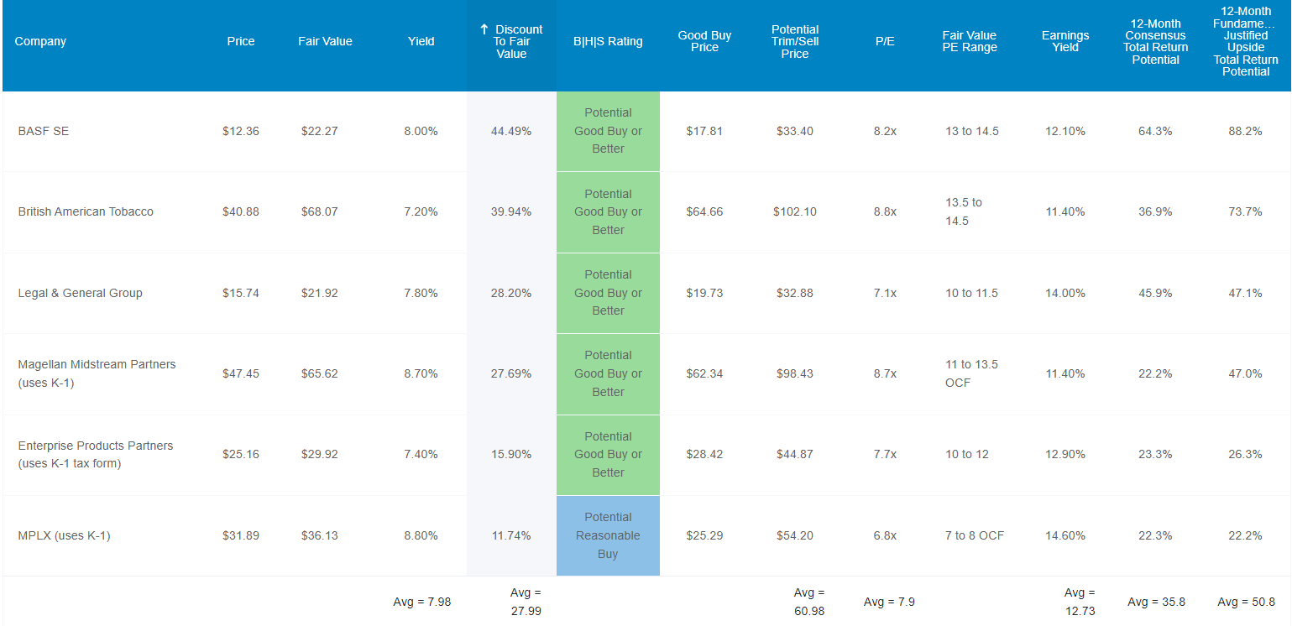The image size is (1292, 626).
Task: Sort by the Earnings Yield header
Action: pos(1065,41)
